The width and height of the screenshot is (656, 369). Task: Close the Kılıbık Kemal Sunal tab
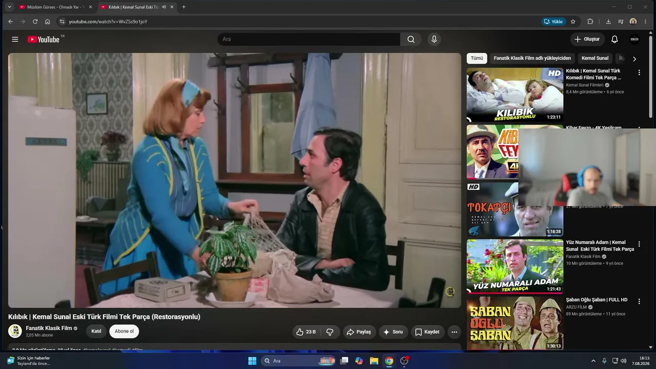pyautogui.click(x=172, y=7)
